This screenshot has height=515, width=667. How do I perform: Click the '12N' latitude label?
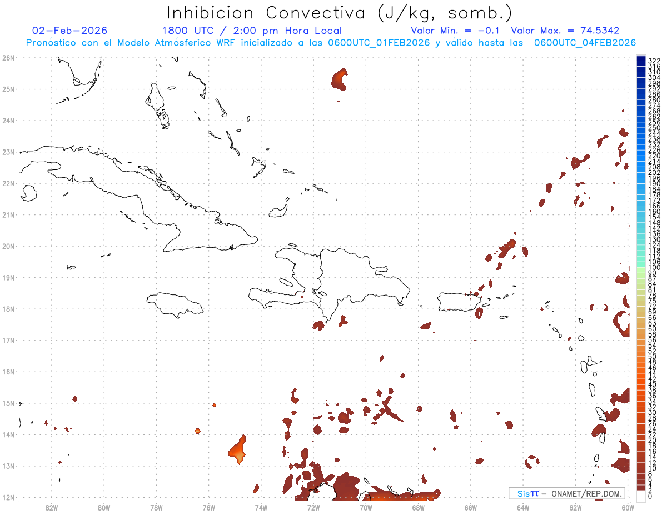pos(8,497)
